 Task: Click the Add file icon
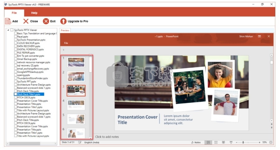coord(8,21)
